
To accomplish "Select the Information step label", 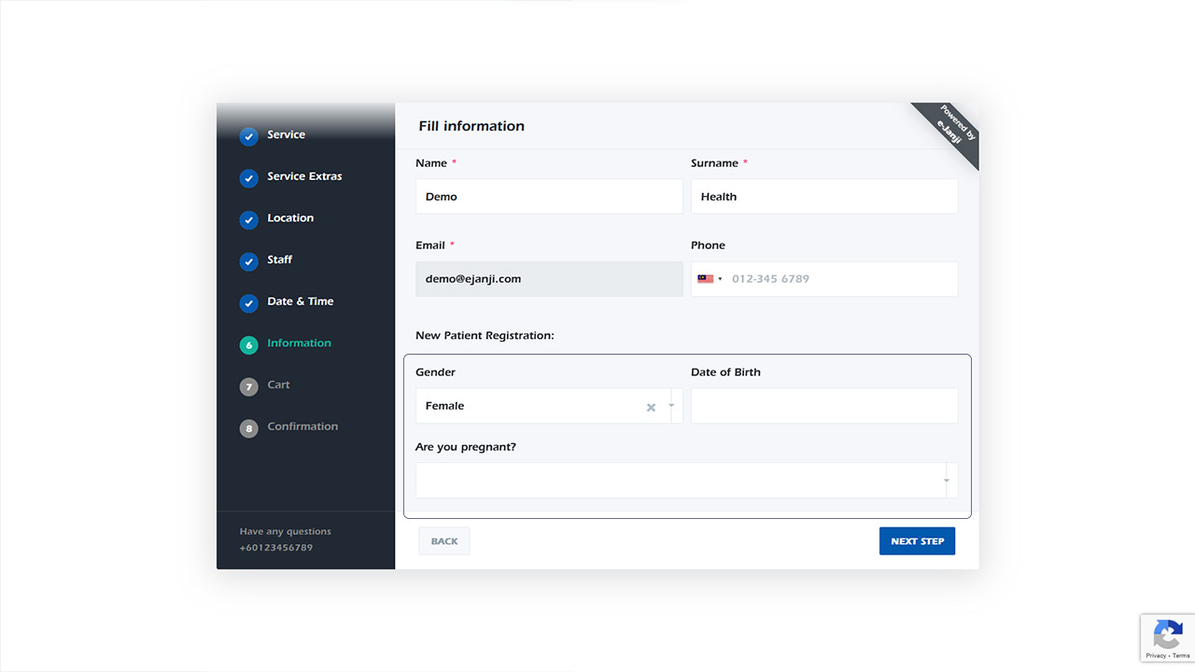I will pyautogui.click(x=299, y=343).
